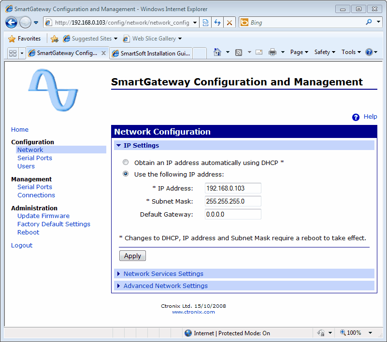Collapse the IP Settings section

pos(244,145)
